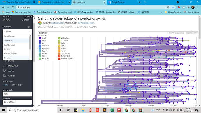
Task: Set branch length to TIME
Action: [6, 85]
